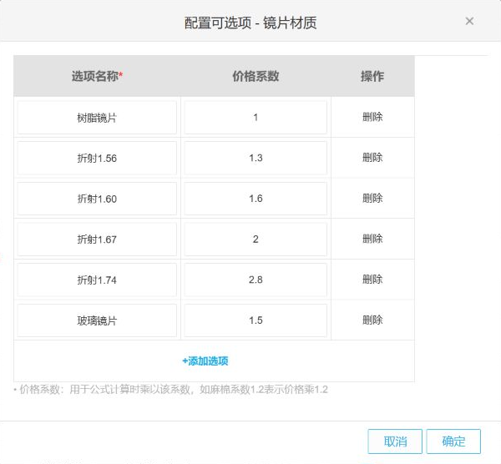Click the 树脂镜片 option name field

point(97,117)
